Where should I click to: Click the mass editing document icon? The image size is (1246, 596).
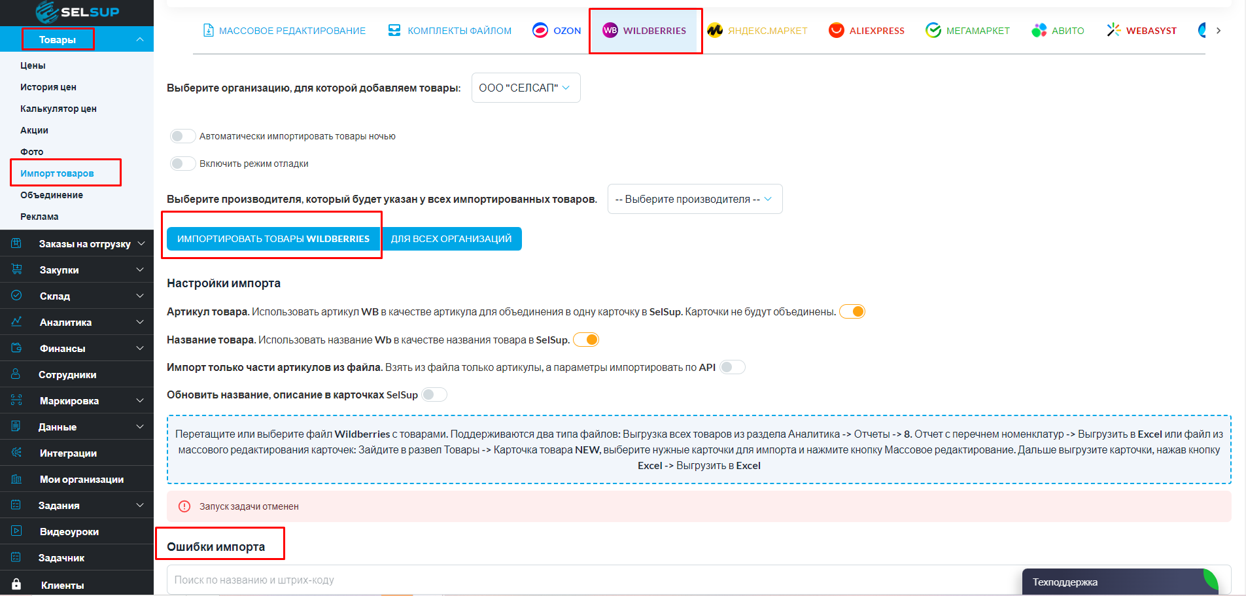click(x=209, y=30)
